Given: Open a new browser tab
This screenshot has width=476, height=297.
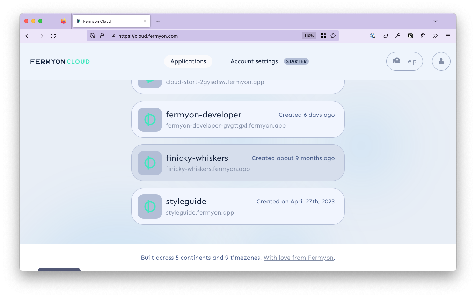Looking at the screenshot, I should point(158,21).
